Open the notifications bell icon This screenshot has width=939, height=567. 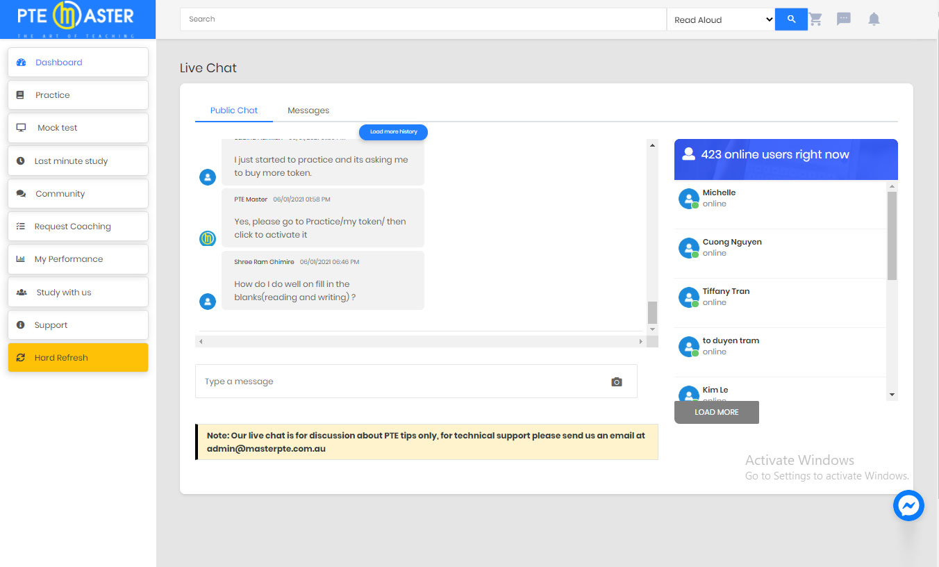tap(874, 19)
